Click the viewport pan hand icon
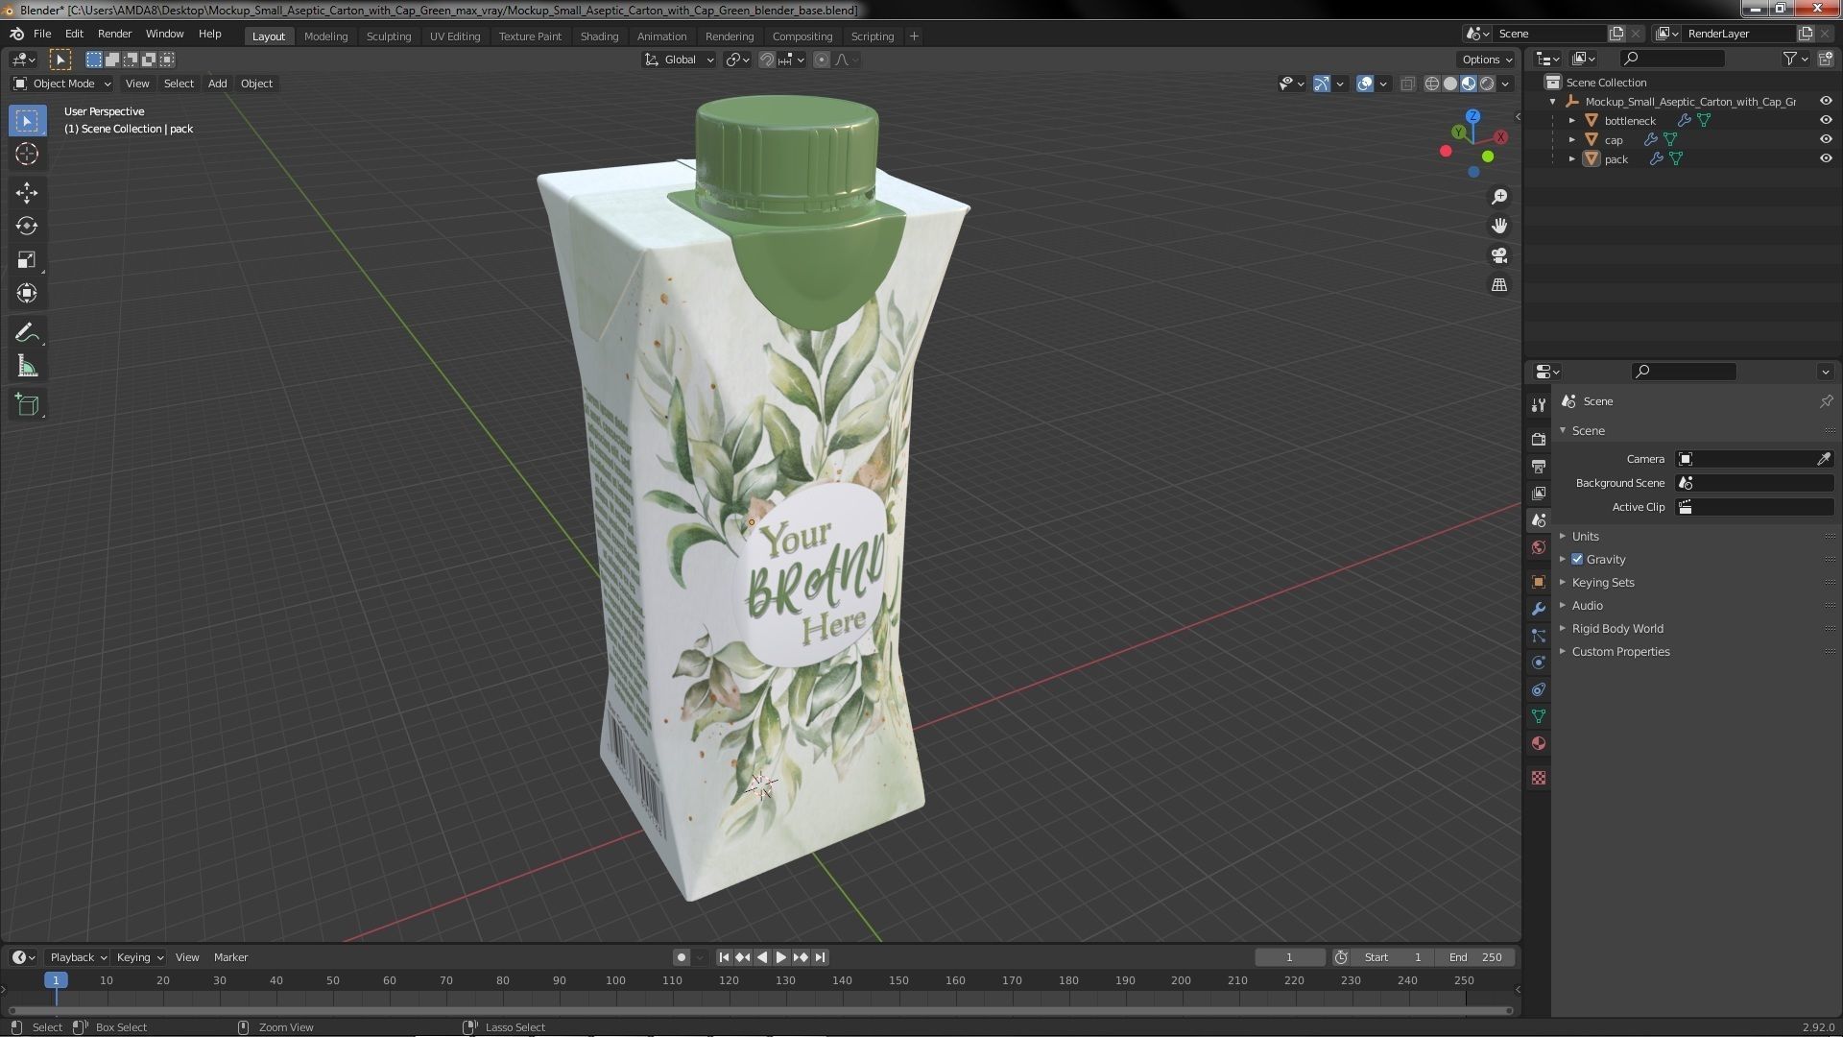 click(x=1498, y=226)
